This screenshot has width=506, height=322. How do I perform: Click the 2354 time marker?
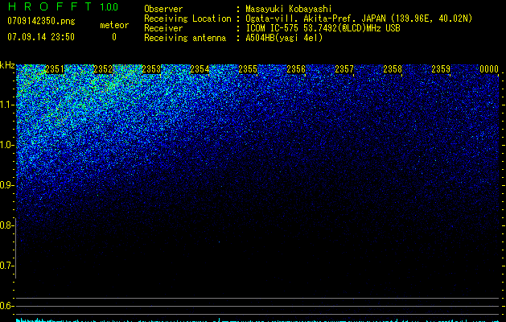(x=200, y=69)
